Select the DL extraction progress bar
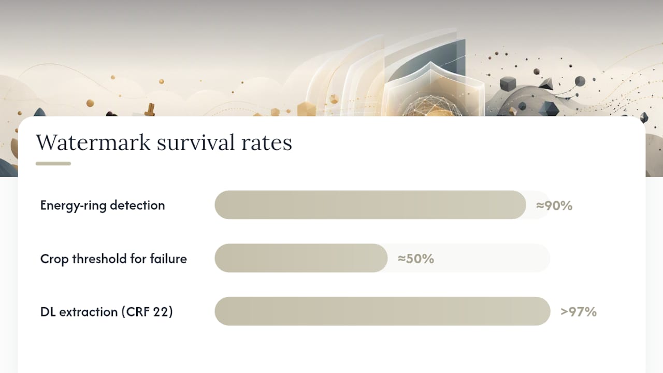Screen dimensions: 663x373 [382, 311]
